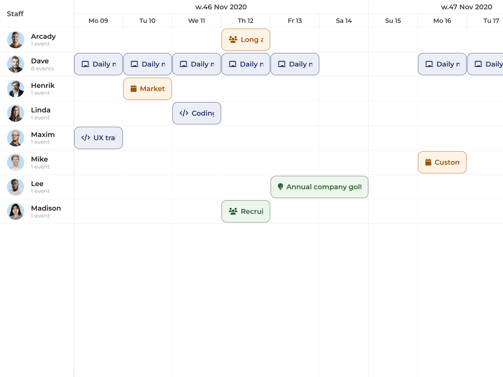
Task: Select Lee's name in the staff list
Action: pos(37,184)
